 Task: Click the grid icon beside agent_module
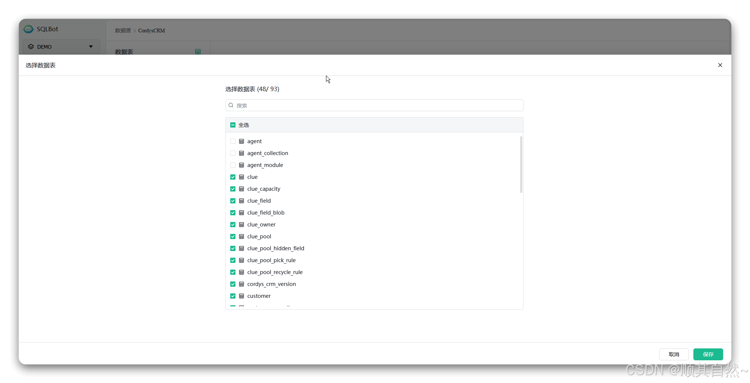pyautogui.click(x=242, y=165)
